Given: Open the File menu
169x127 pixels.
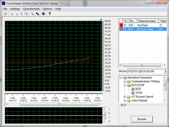Looking at the screenshot, I should tap(5, 9).
